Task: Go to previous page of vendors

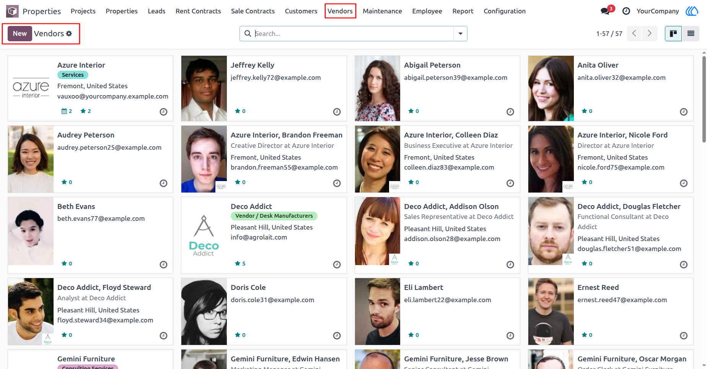Action: [634, 34]
